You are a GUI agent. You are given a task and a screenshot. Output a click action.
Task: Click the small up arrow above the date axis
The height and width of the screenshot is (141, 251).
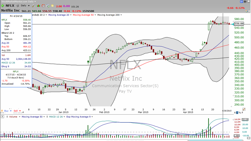coord(231,106)
